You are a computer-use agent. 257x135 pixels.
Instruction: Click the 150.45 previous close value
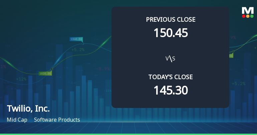(x=171, y=33)
